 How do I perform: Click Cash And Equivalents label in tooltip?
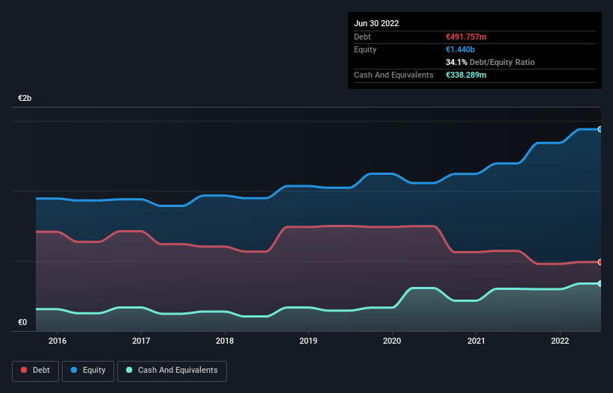(393, 75)
